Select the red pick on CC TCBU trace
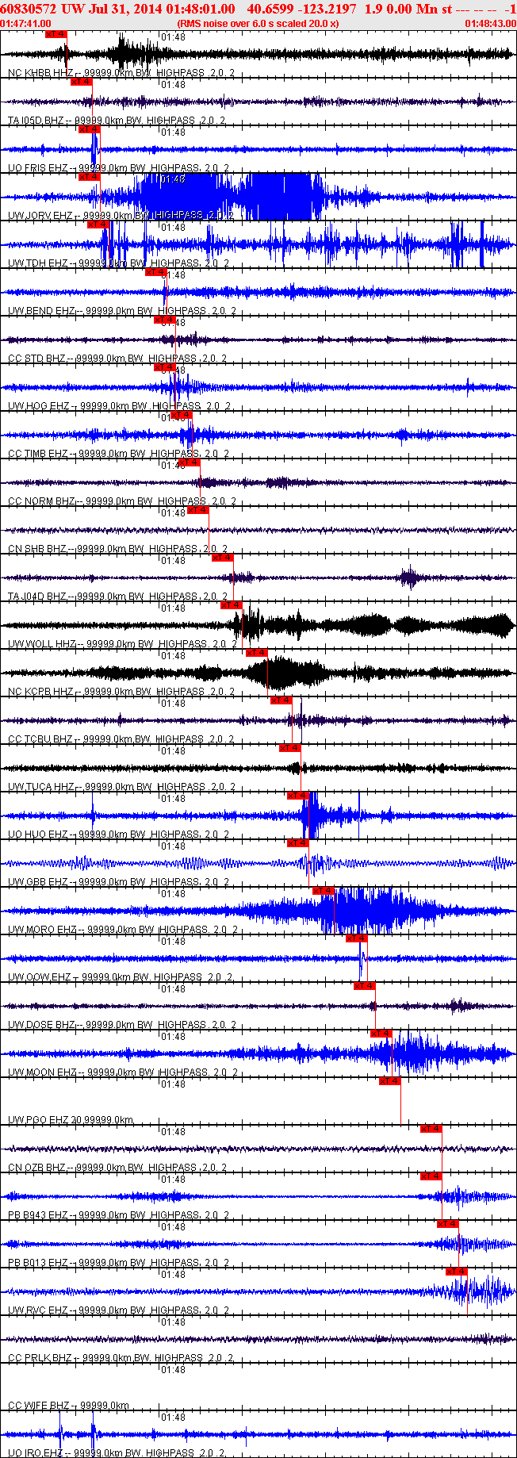Viewport: 517px width, 1458px height. 281,700
